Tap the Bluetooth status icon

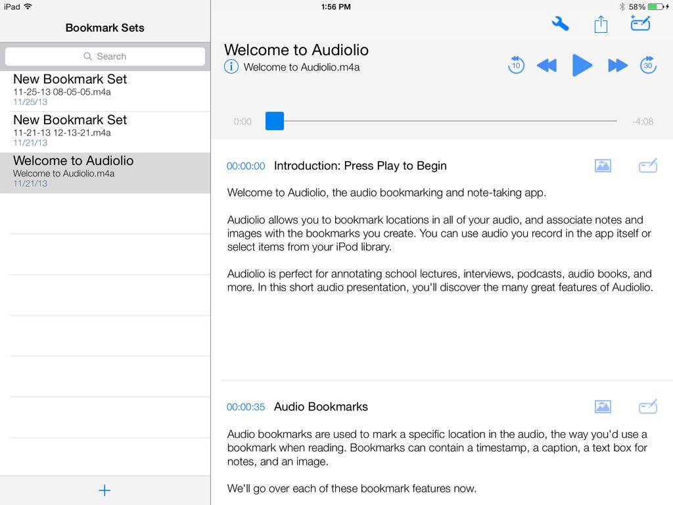pyautogui.click(x=622, y=7)
